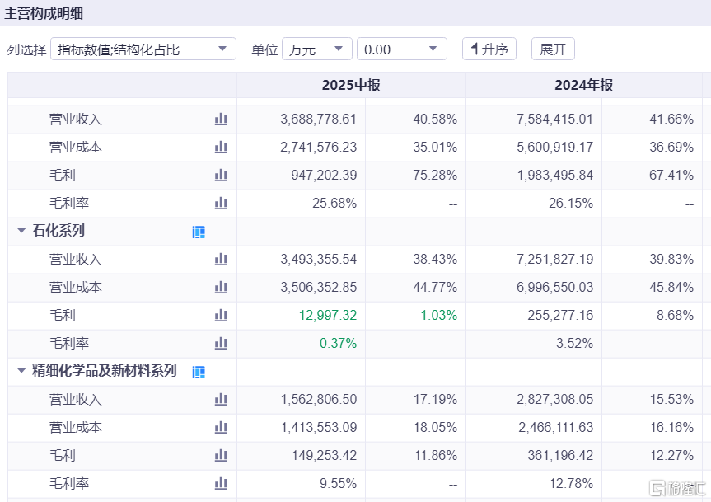Select the 2025中报 column header
This screenshot has width=711, height=502.
pos(351,86)
